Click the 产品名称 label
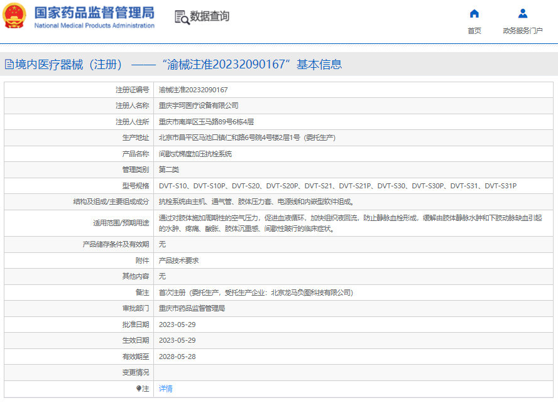This screenshot has width=558, height=403. 136,154
